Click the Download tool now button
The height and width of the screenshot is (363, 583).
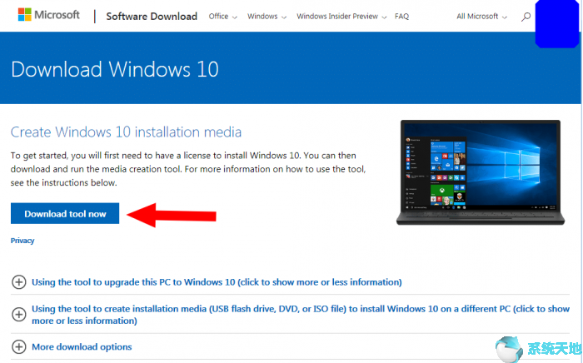[65, 213]
